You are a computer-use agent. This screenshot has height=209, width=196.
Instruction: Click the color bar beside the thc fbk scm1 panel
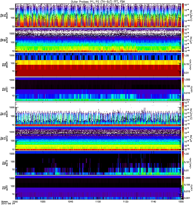click(x=183, y=188)
